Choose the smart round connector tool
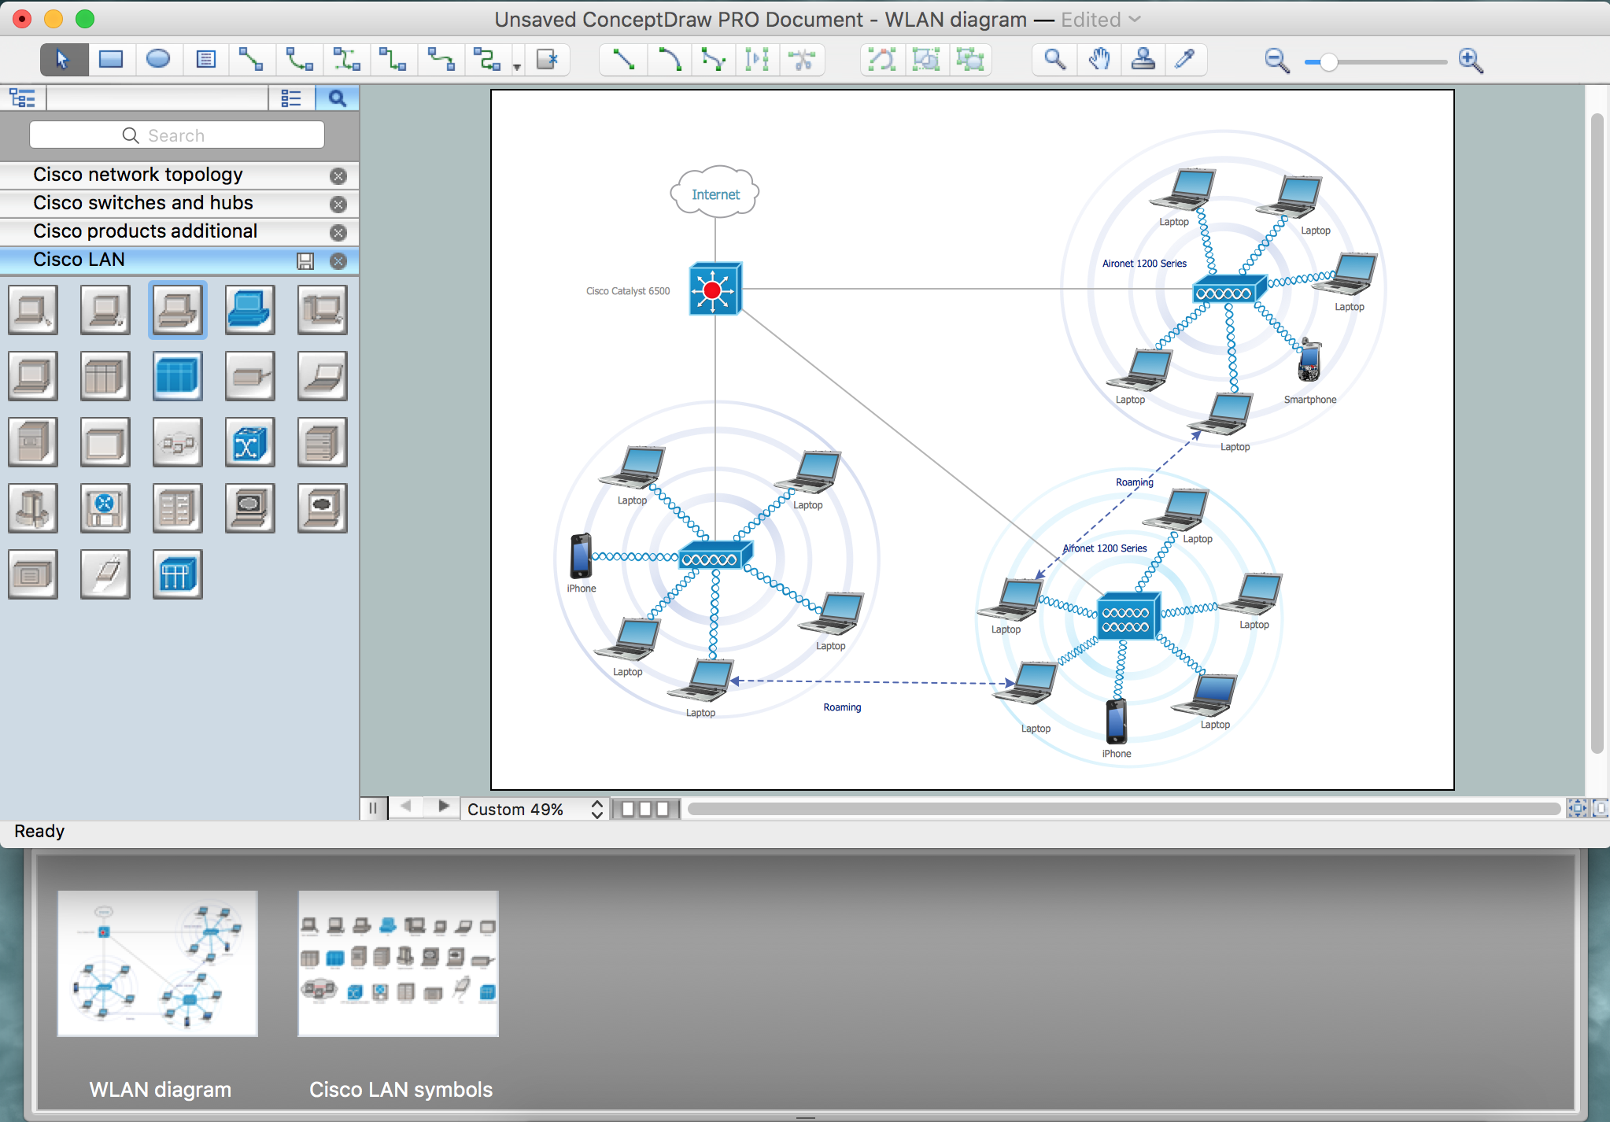The height and width of the screenshot is (1122, 1610). [x=487, y=60]
